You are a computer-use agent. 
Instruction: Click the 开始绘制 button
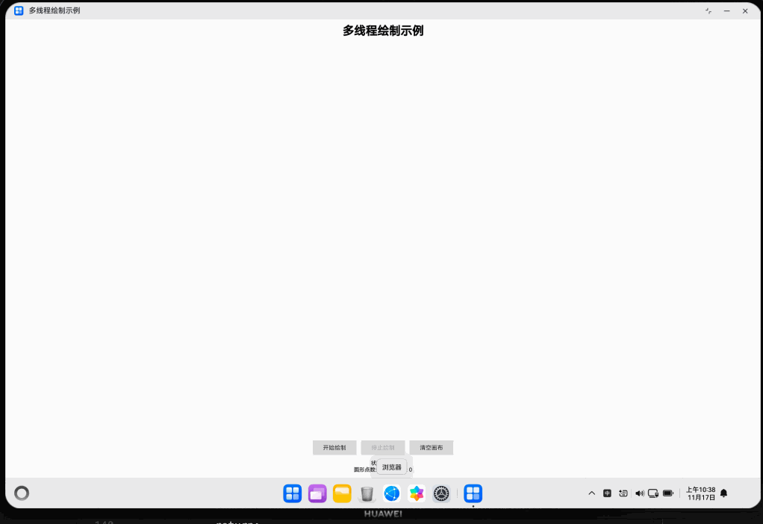(x=334, y=448)
